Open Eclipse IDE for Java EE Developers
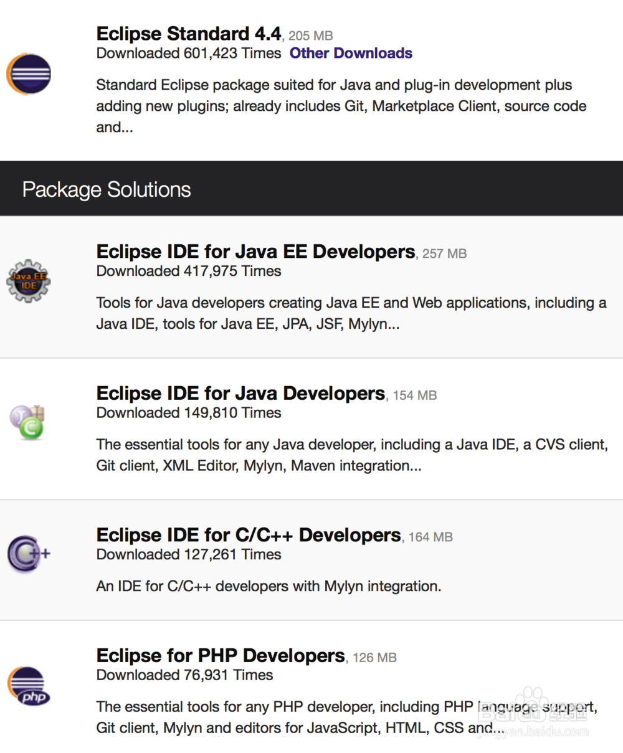Image resolution: width=623 pixels, height=753 pixels. coord(255,252)
